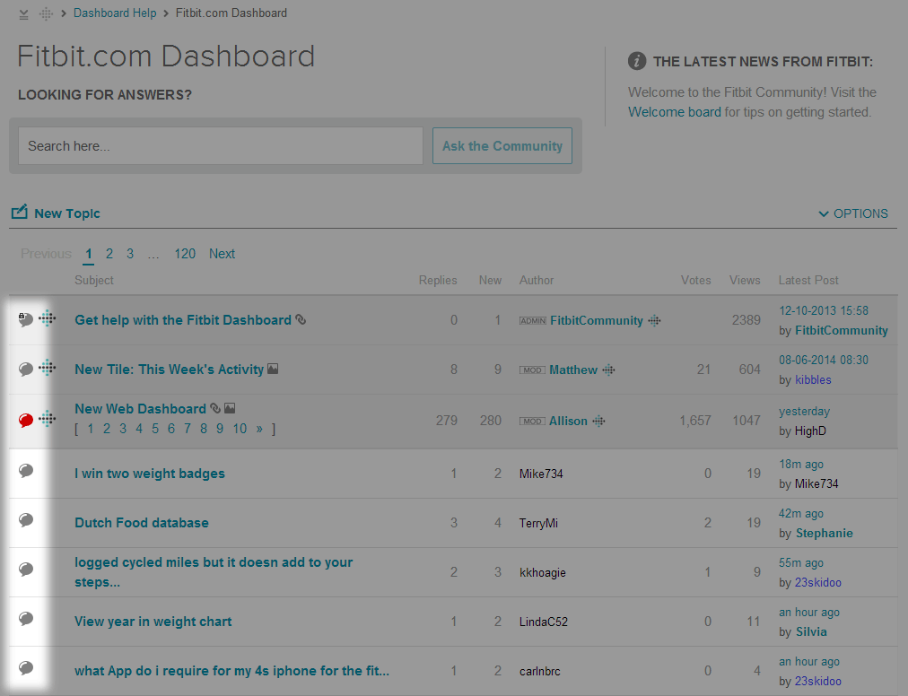Open page 10 of New Web Dashboard thread
The image size is (908, 696).
pyautogui.click(x=240, y=429)
